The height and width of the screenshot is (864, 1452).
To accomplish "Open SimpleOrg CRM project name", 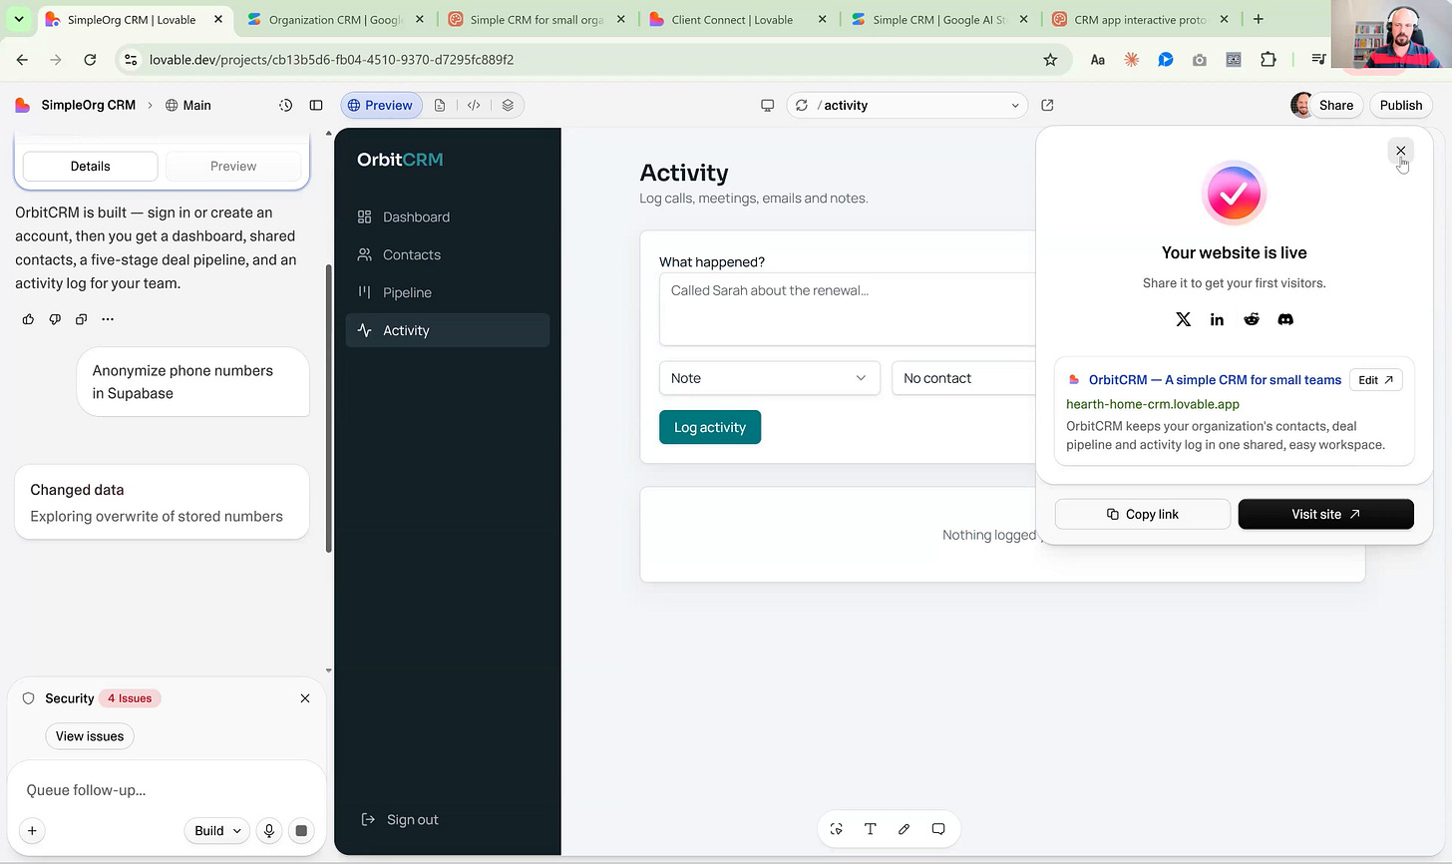I will click(x=88, y=105).
